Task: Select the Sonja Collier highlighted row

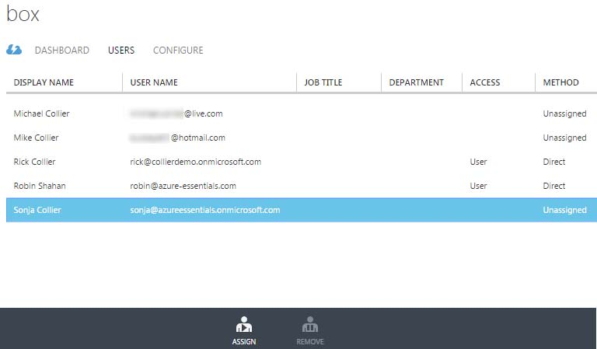Action: (36, 210)
